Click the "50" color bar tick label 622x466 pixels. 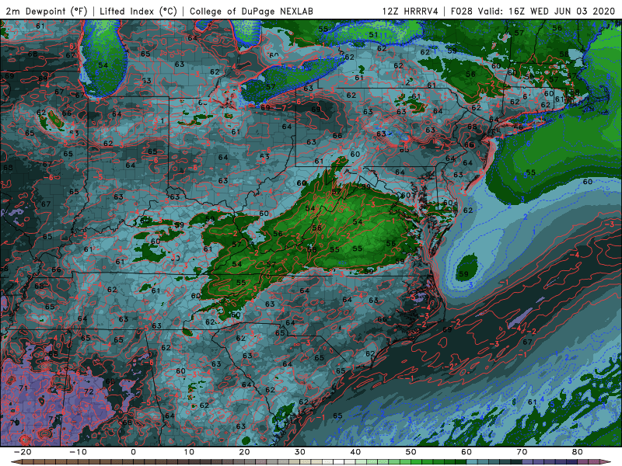[411, 452]
